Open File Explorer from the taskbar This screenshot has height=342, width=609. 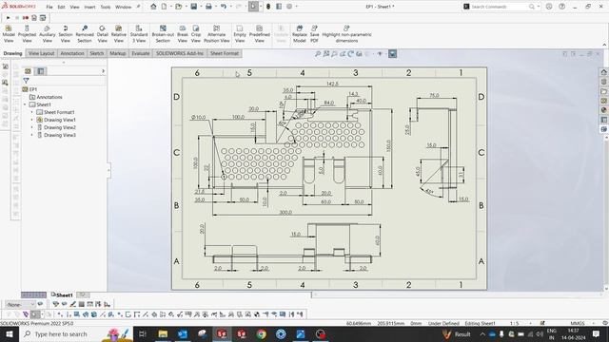tap(163, 333)
